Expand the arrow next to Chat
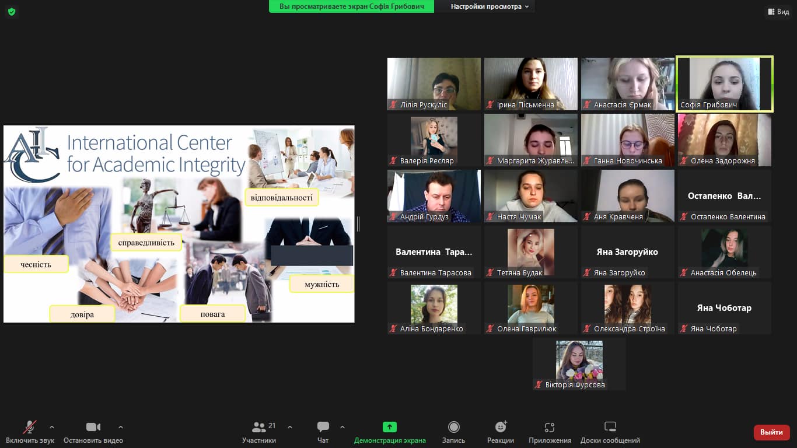797x448 pixels. pyautogui.click(x=342, y=427)
